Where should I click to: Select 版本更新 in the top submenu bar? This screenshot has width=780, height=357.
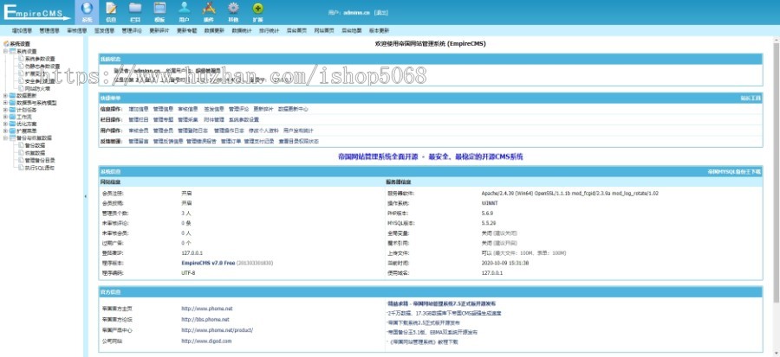379,31
